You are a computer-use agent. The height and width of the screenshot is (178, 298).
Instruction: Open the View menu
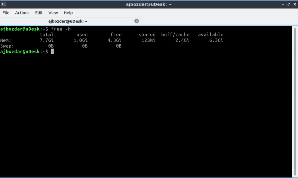click(x=53, y=13)
